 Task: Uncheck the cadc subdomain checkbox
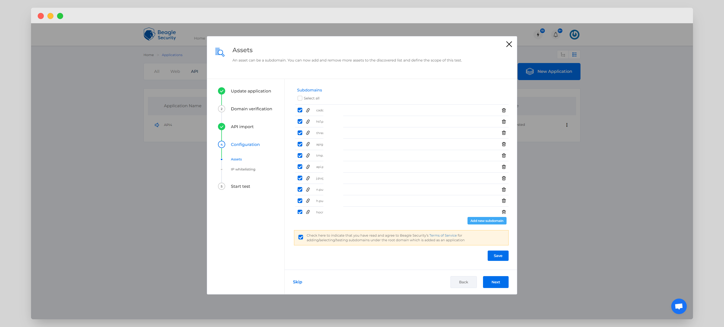point(300,110)
